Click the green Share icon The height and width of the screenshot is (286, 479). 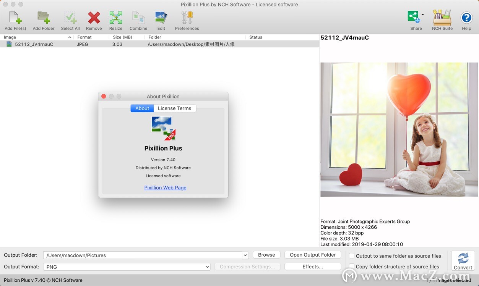[x=413, y=17]
